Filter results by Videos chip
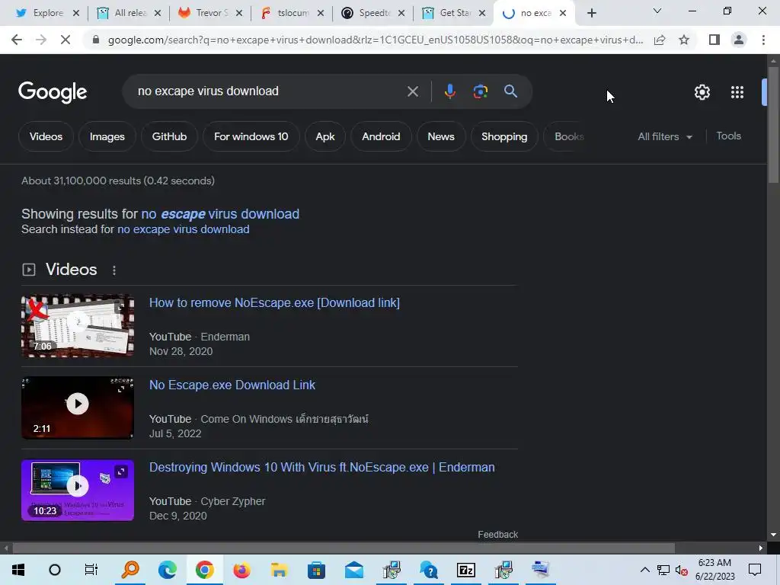This screenshot has height=585, width=780. coord(46,136)
